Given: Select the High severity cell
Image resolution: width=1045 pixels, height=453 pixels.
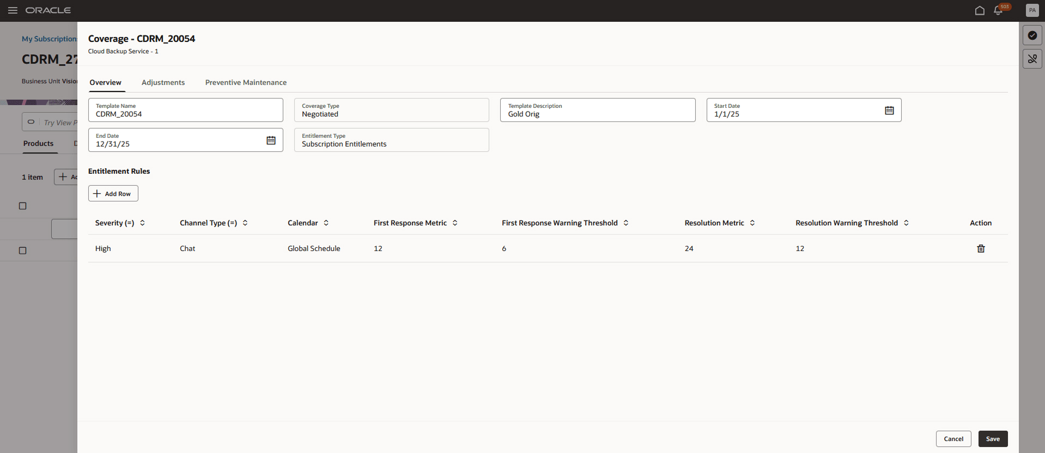Looking at the screenshot, I should [x=103, y=248].
